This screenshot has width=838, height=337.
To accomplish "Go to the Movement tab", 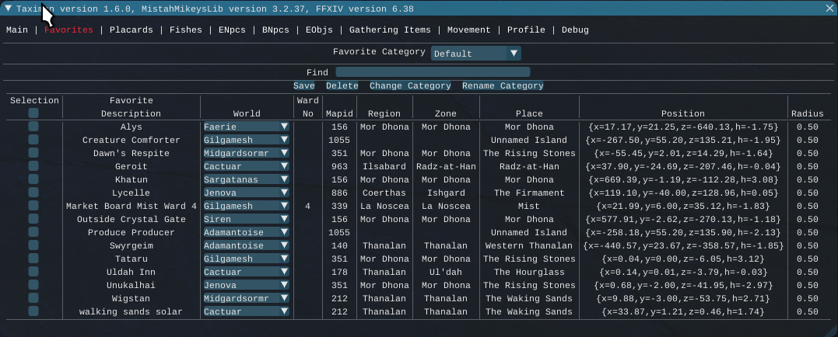I will [x=468, y=30].
